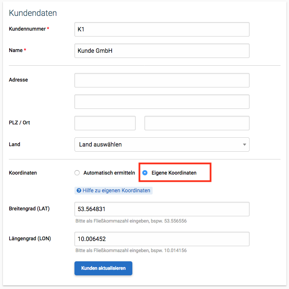The width and height of the screenshot is (289, 289).
Task: Focus the Kundennummer input field
Action: tap(162, 30)
